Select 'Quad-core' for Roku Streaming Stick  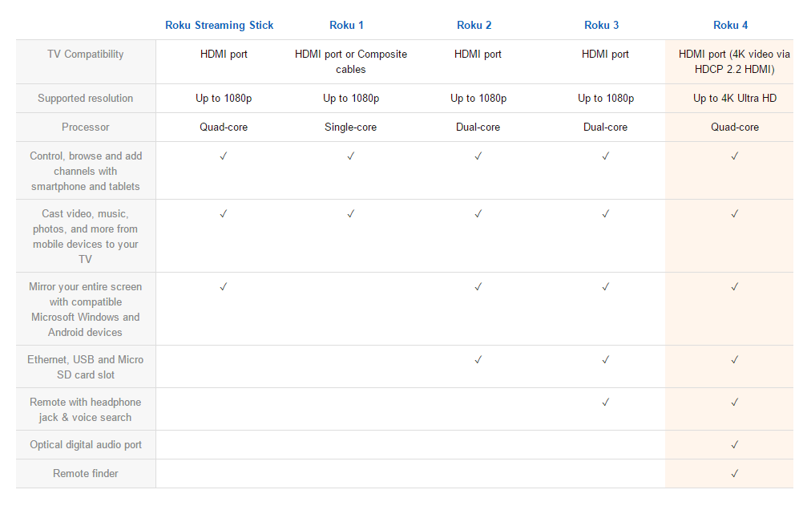224,127
